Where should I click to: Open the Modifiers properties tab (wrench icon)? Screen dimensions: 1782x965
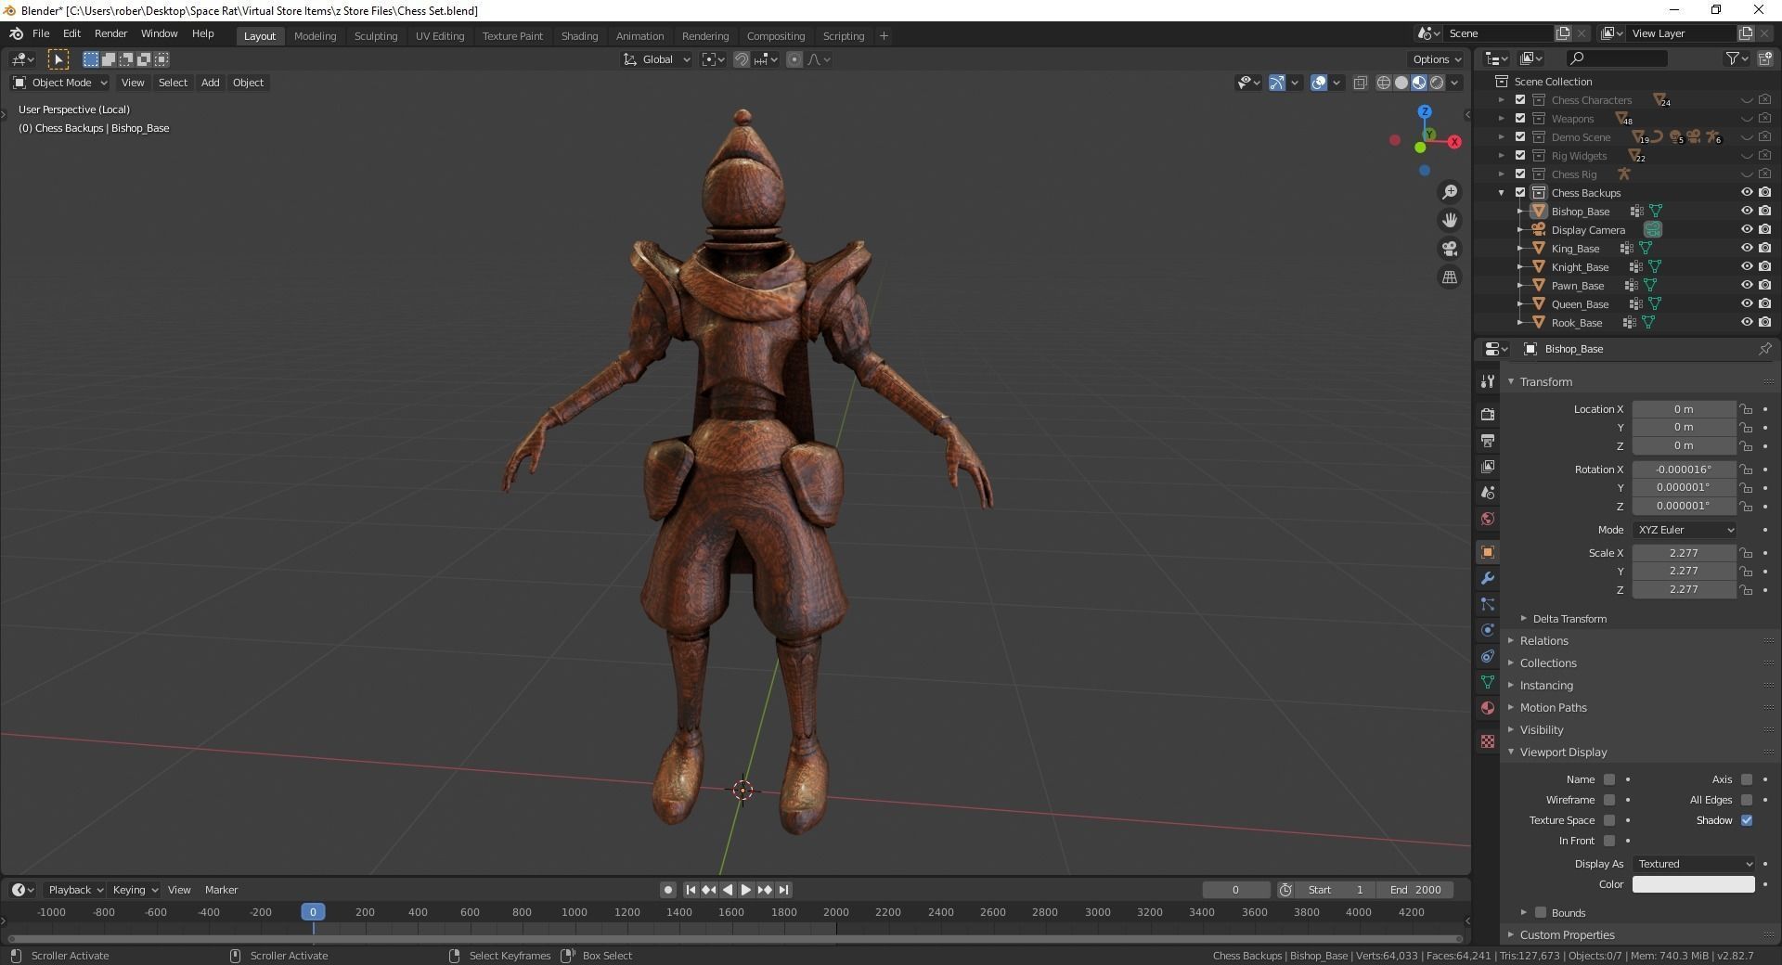tap(1488, 578)
